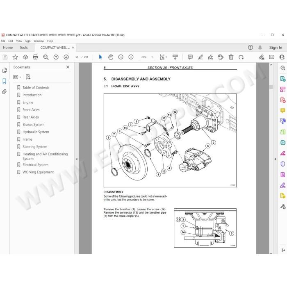The height and width of the screenshot is (287, 287).
Task: Open the Window menu
Action: click(x=39, y=41)
